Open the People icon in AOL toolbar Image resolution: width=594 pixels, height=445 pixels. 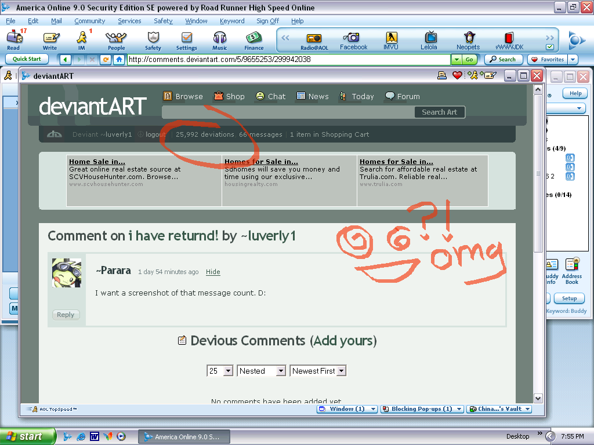pyautogui.click(x=116, y=40)
